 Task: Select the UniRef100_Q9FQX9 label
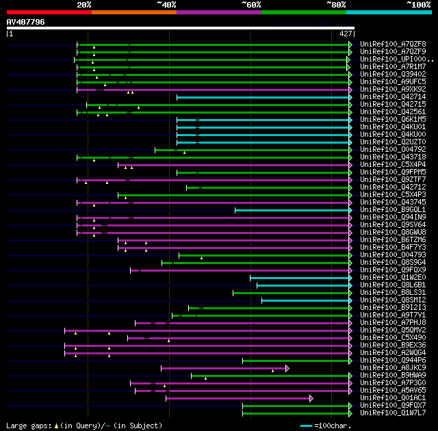[393, 270]
